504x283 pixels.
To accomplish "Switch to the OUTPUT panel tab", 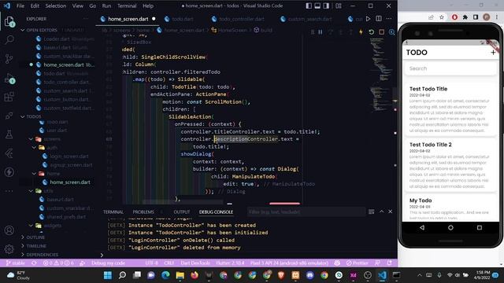I will click(182, 212).
